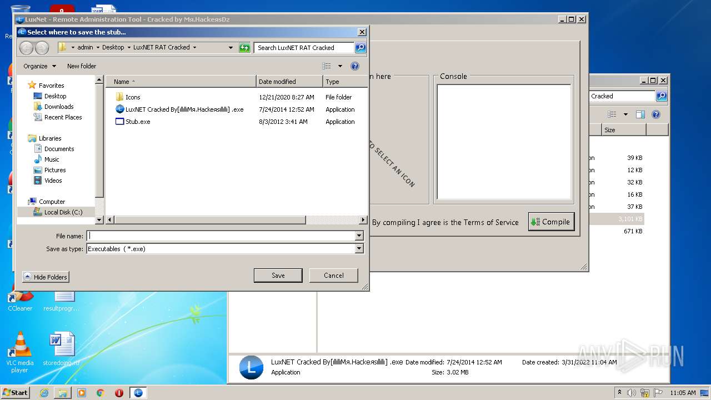Screen dimensions: 711x400
Task: Click the change view icon in save dialog
Action: point(327,66)
